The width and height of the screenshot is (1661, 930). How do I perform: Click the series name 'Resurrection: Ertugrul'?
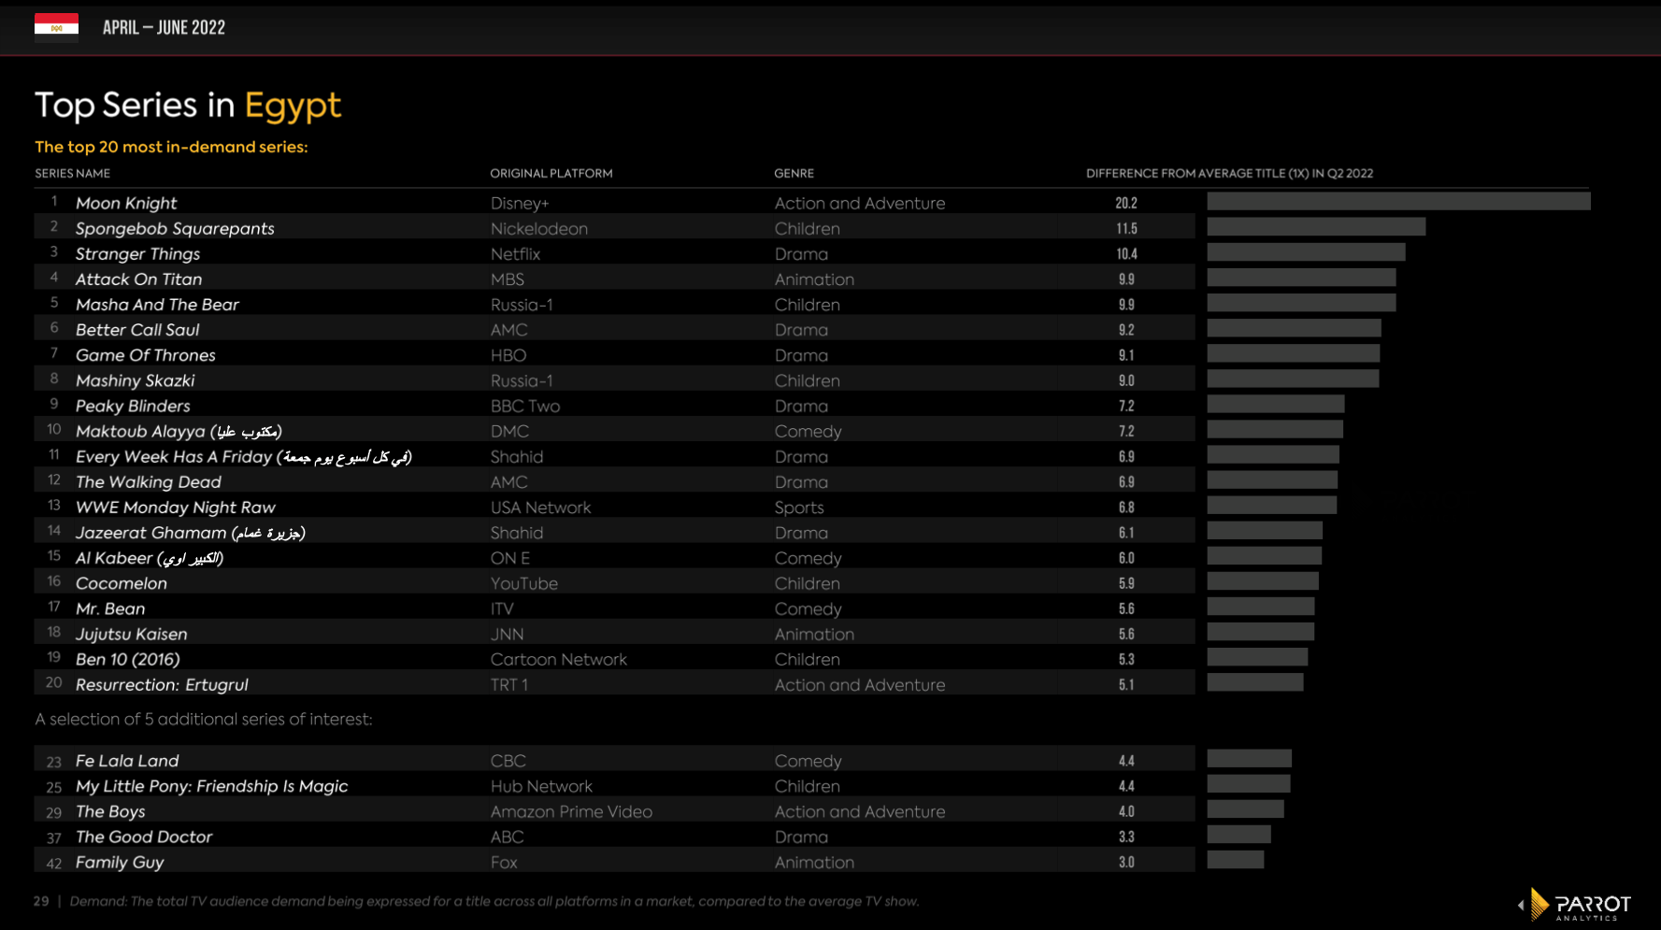pos(162,684)
